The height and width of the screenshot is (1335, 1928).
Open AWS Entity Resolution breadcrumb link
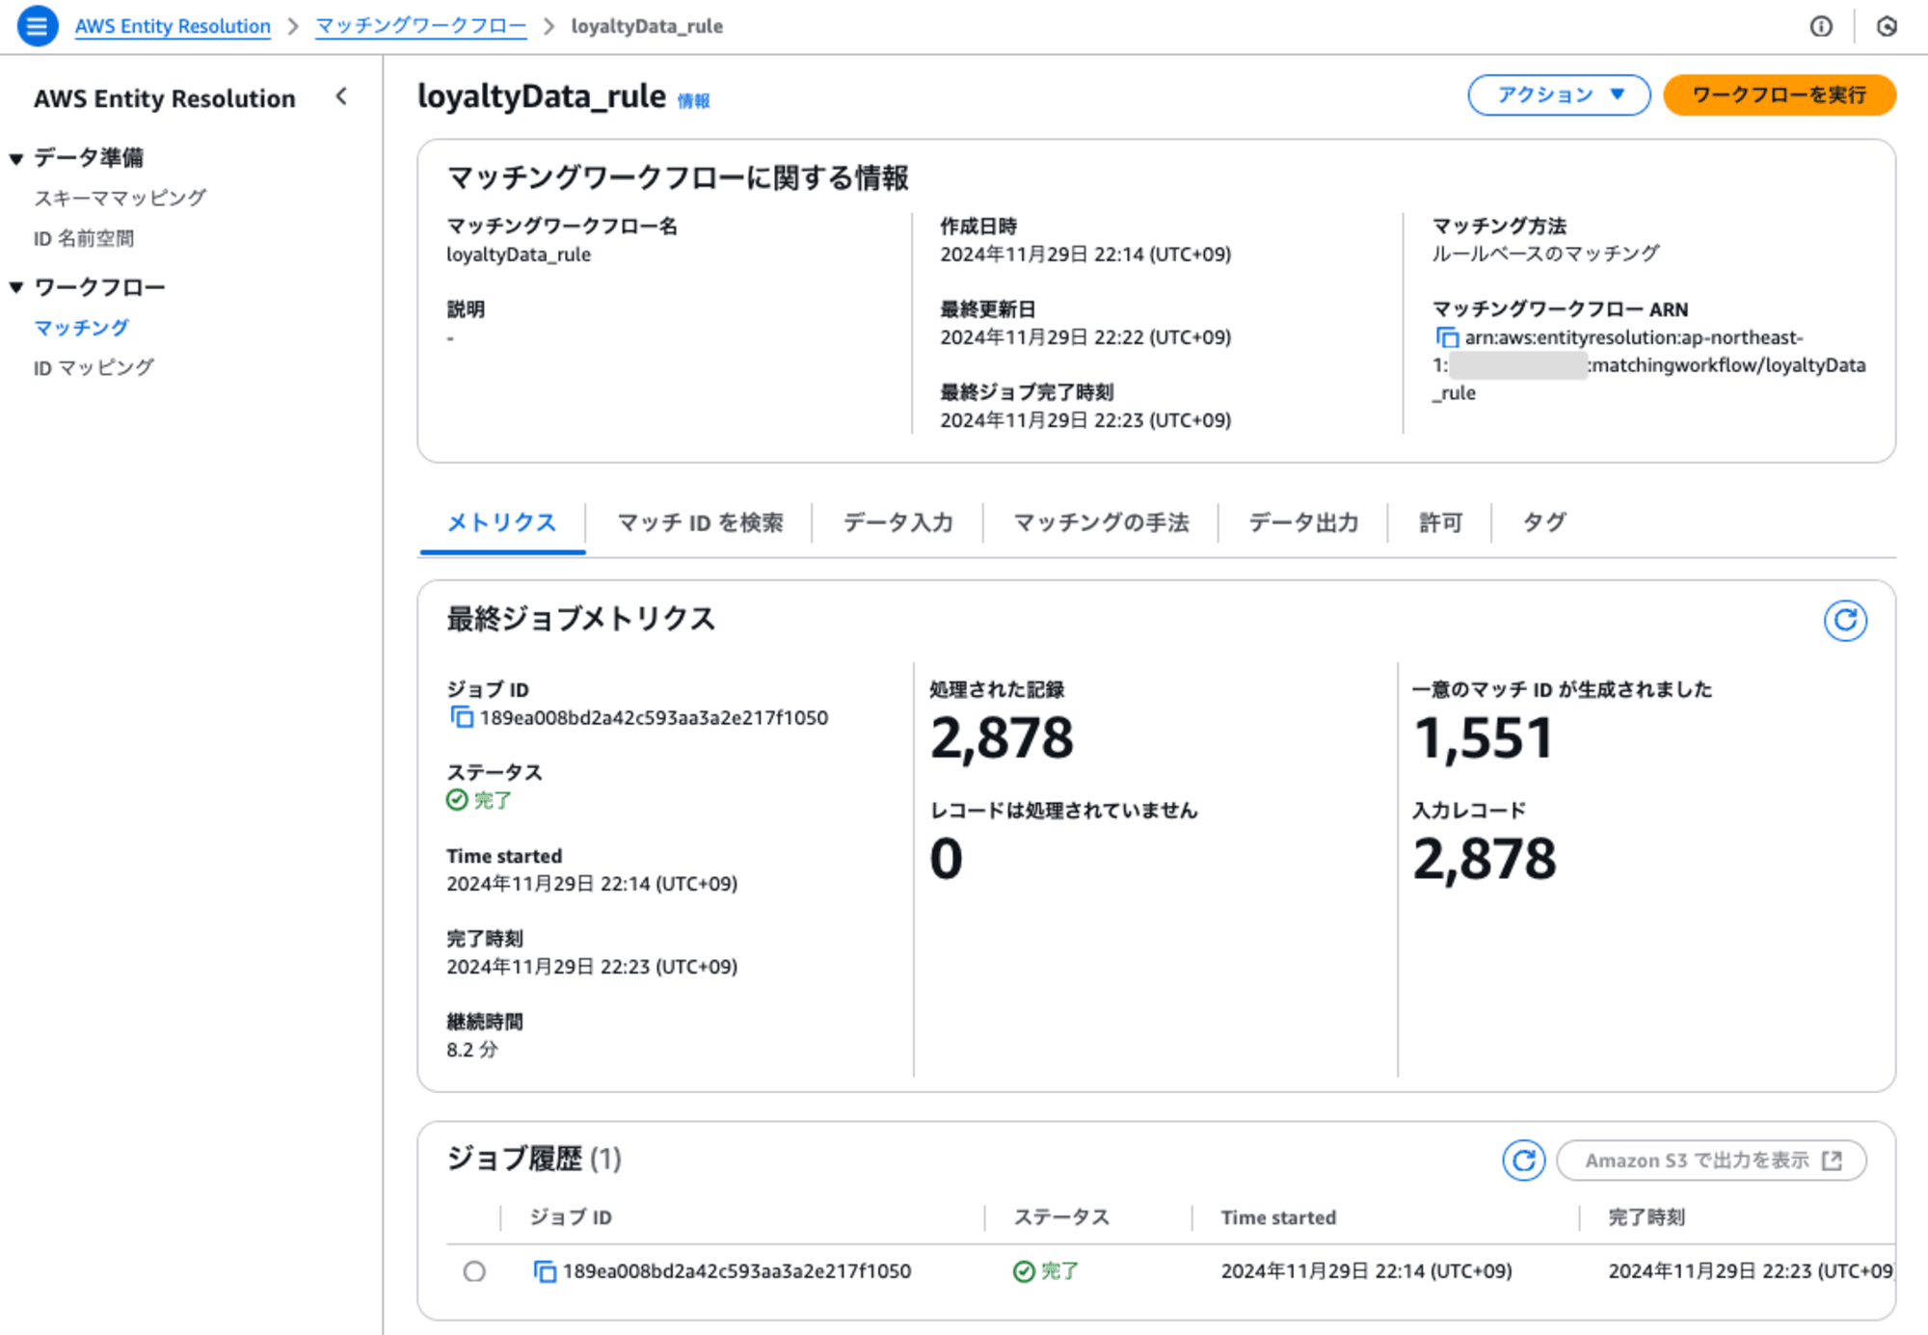pos(173,26)
